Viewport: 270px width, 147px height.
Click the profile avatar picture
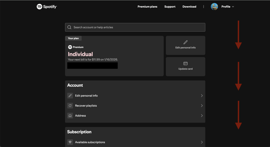[x=214, y=7]
